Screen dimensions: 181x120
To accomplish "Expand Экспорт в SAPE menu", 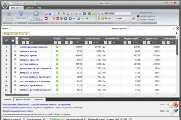I will pos(145,13).
